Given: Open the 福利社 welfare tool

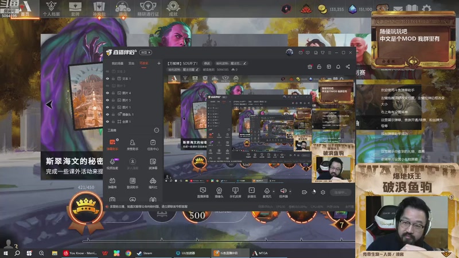Looking at the screenshot, I should click(x=153, y=183).
